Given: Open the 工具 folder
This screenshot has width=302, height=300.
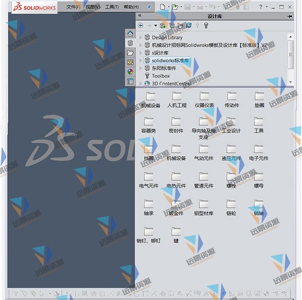Looking at the screenshot, I should pyautogui.click(x=259, y=125).
